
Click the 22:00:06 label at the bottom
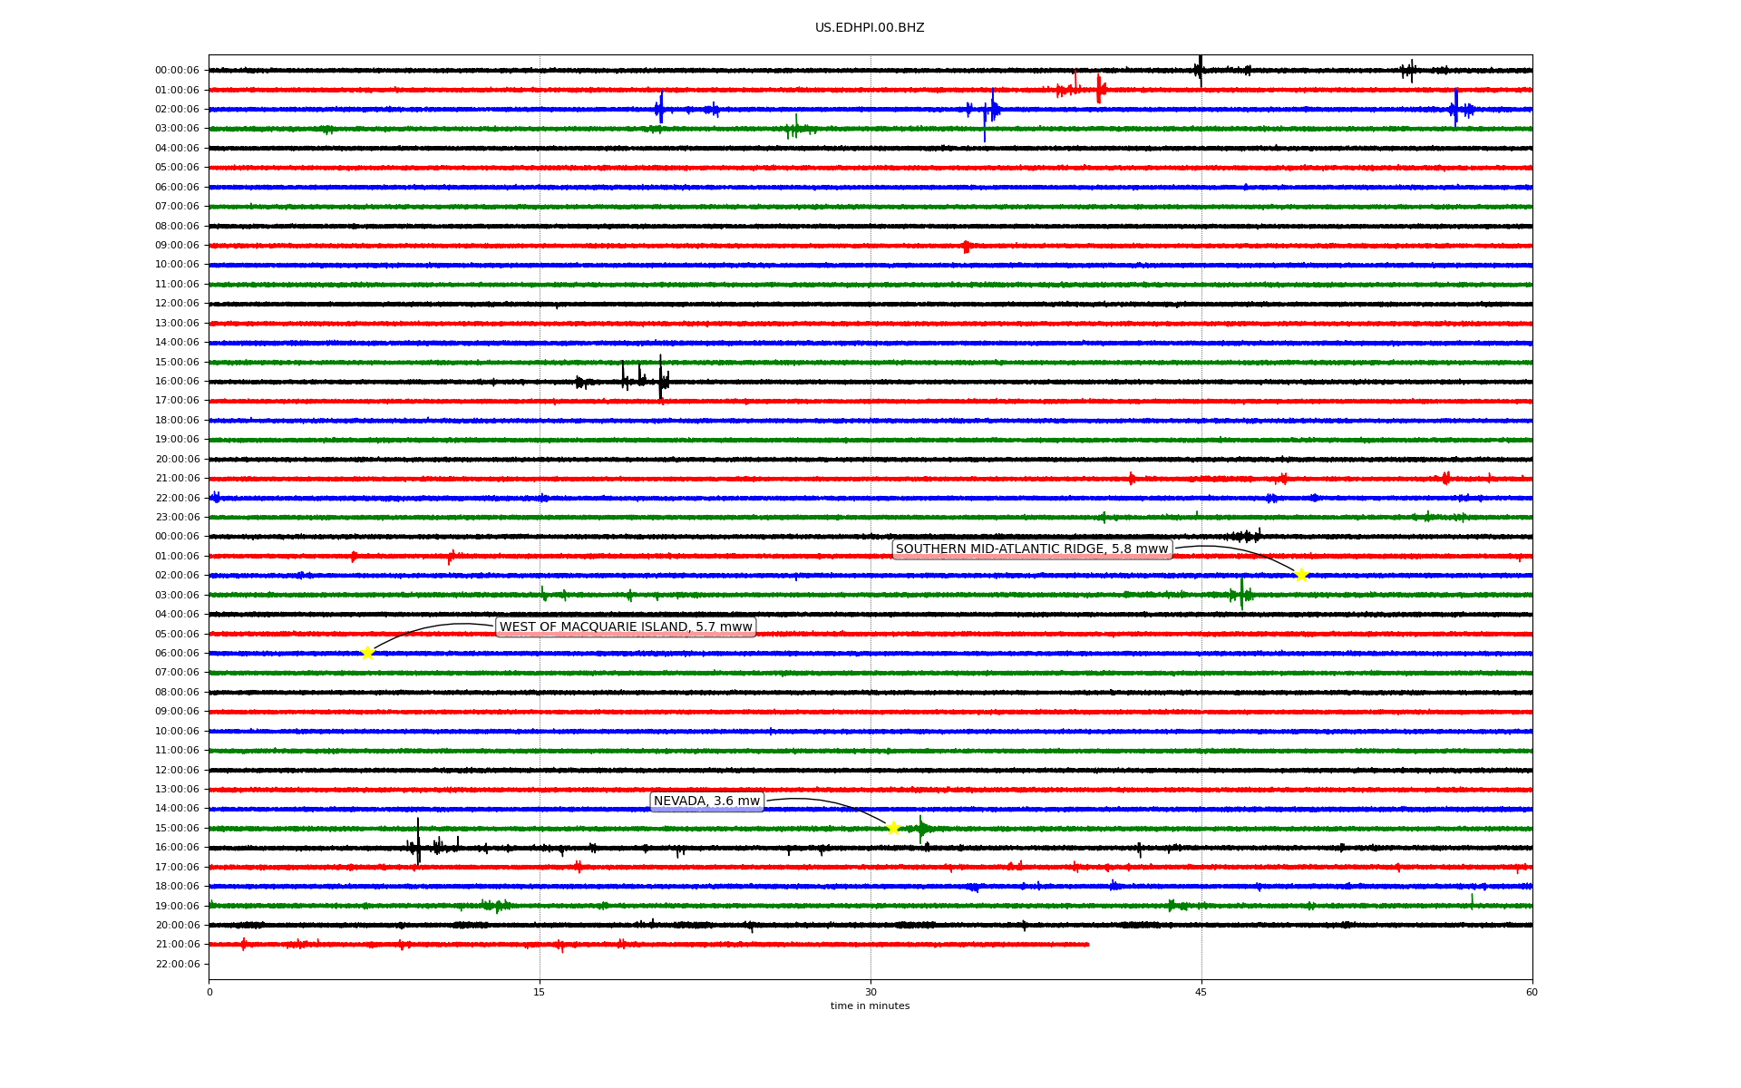[x=177, y=964]
